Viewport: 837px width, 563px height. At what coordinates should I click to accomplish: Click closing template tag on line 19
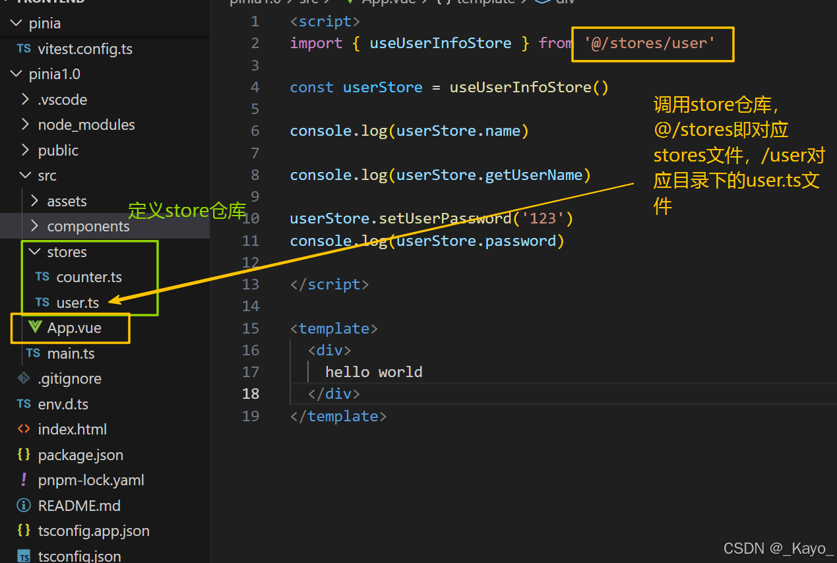[338, 416]
